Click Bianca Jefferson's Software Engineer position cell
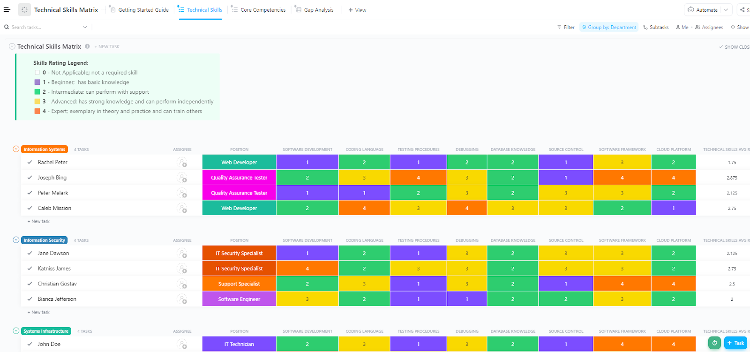This screenshot has height=352, width=750. click(x=239, y=299)
